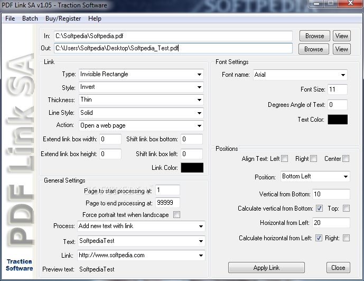Check Align Text Center checkbox
Image resolution: width=364 pixels, height=281 pixels.
point(346,159)
